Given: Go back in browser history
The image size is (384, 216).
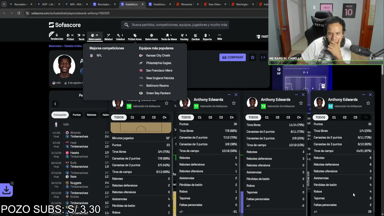Looking at the screenshot, I should click(x=4, y=13).
